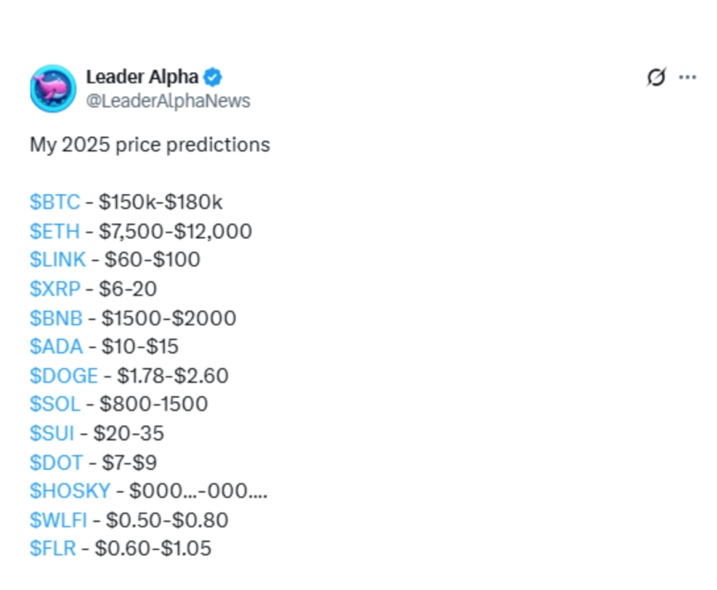Open Leader Alpha display name link
Viewport: 717px width, 590px height.
pos(142,77)
